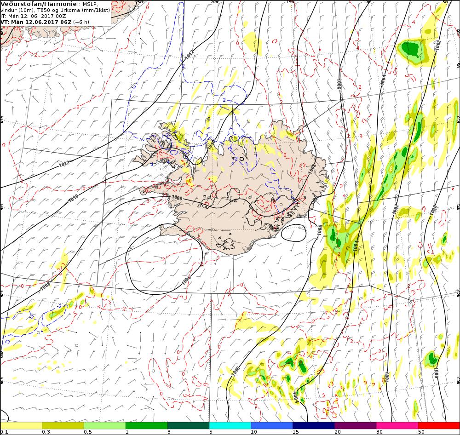Screen dimensions: 460x435
Task: Click the purple 20 mm legend swatch
Action: pos(355,425)
